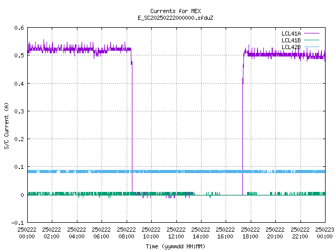
Task: Click the x-axis tick 250222 18:00
Action: pos(250,233)
